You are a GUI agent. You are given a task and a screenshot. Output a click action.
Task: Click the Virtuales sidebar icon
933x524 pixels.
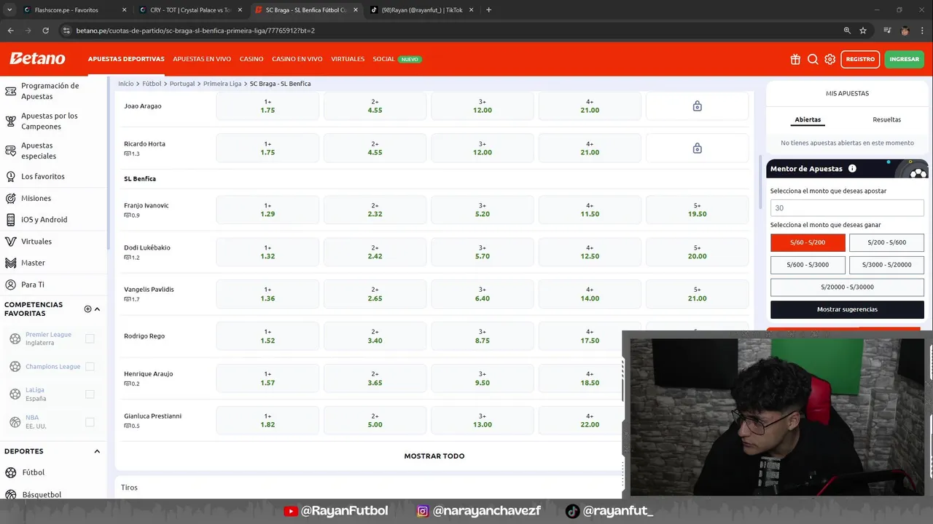(10, 241)
